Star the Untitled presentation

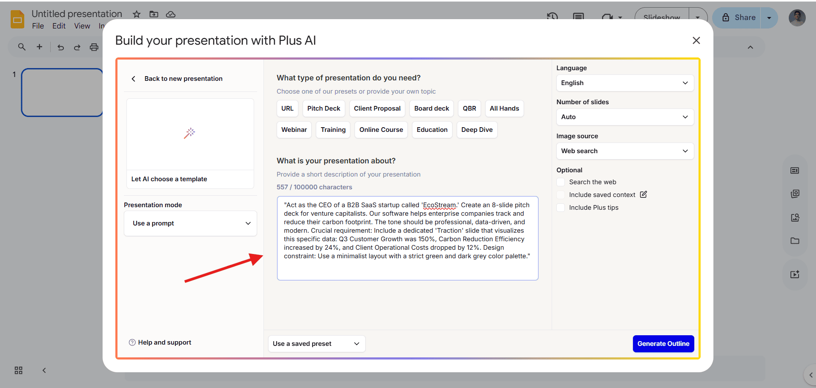[136, 14]
